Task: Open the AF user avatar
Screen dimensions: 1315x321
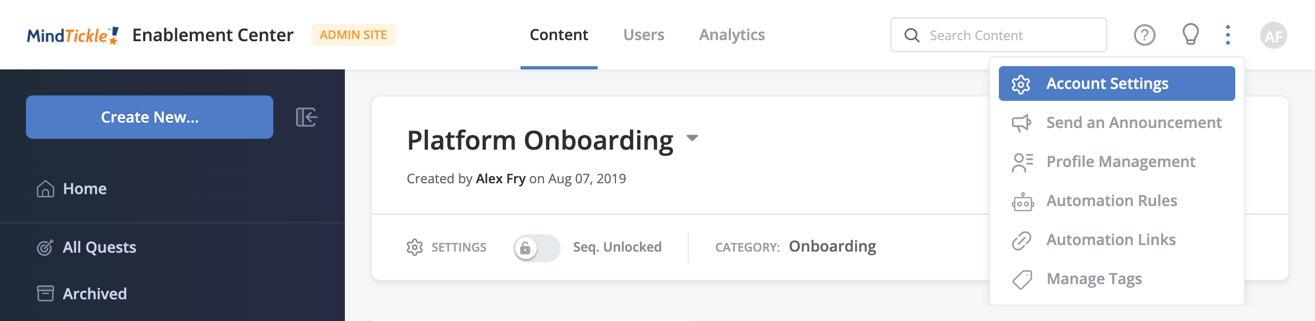Action: point(1273,35)
